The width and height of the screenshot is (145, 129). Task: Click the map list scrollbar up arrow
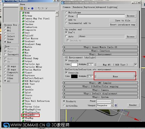[57, 12]
